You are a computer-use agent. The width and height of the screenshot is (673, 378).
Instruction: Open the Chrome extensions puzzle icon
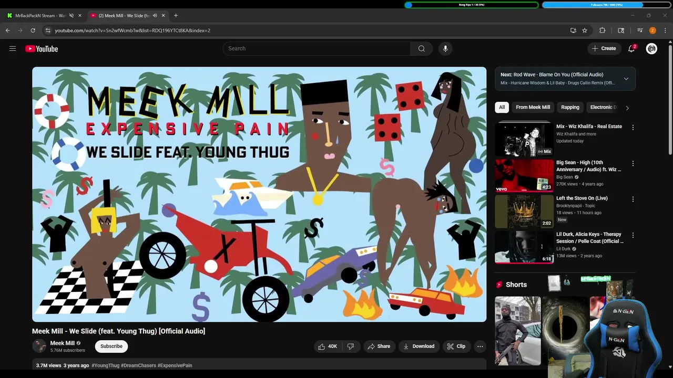(603, 30)
